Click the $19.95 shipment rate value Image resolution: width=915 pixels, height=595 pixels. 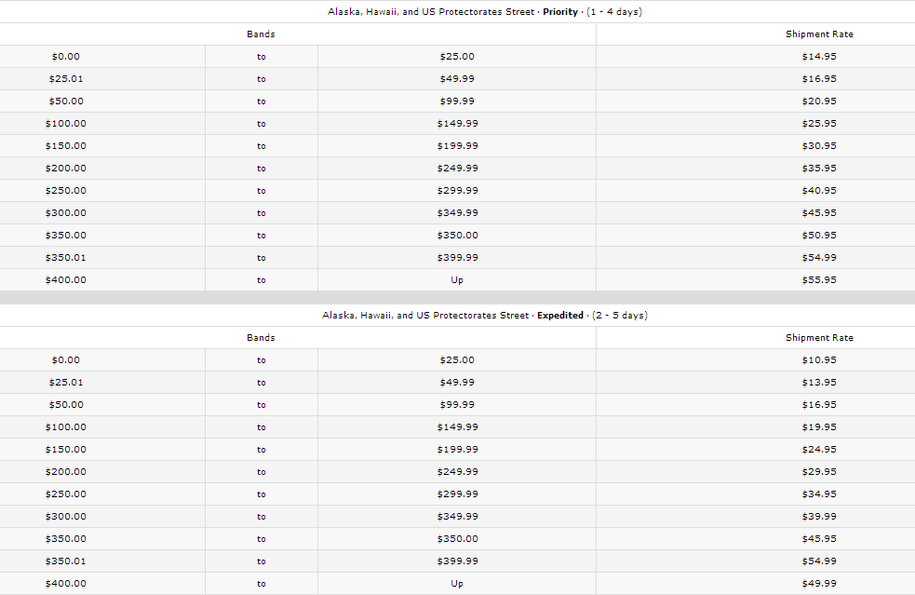coord(818,427)
